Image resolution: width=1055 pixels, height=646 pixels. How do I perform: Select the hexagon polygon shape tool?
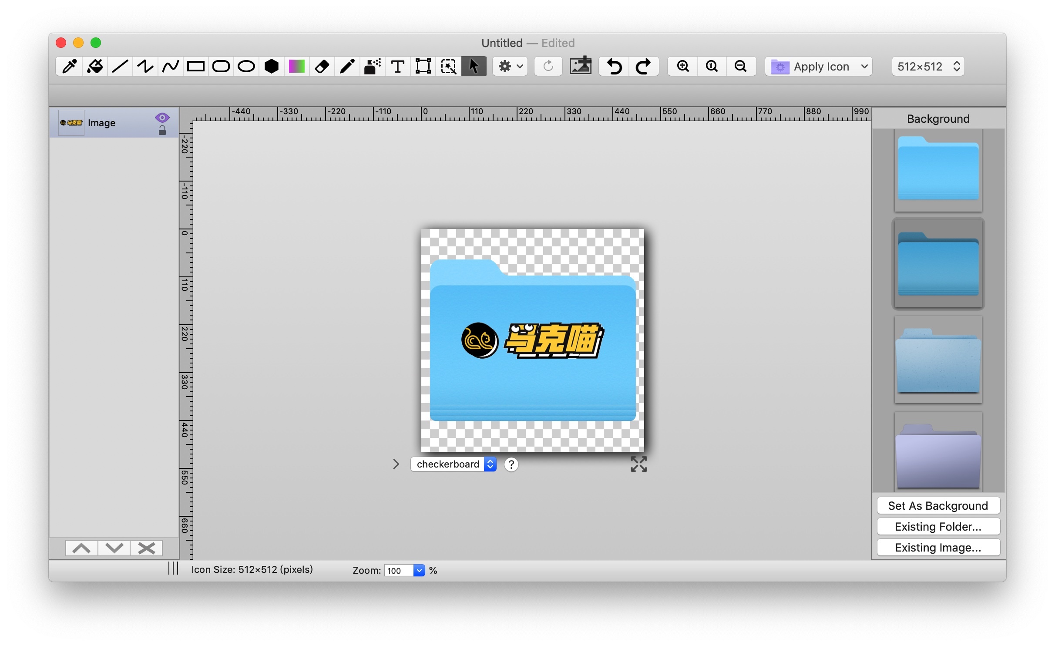click(271, 67)
